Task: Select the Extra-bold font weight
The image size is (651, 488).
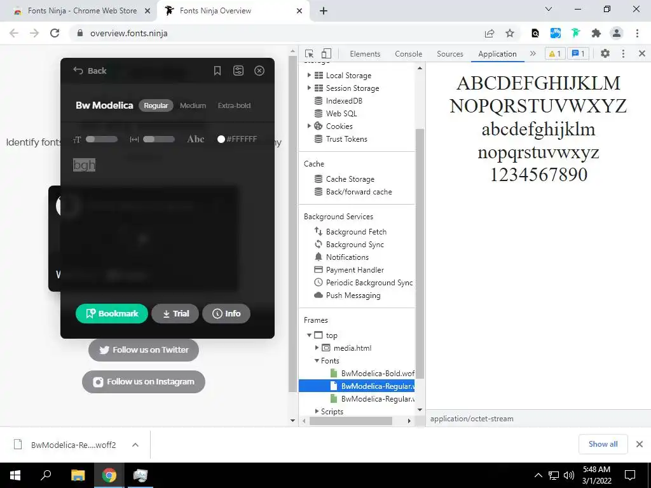Action: tap(234, 105)
